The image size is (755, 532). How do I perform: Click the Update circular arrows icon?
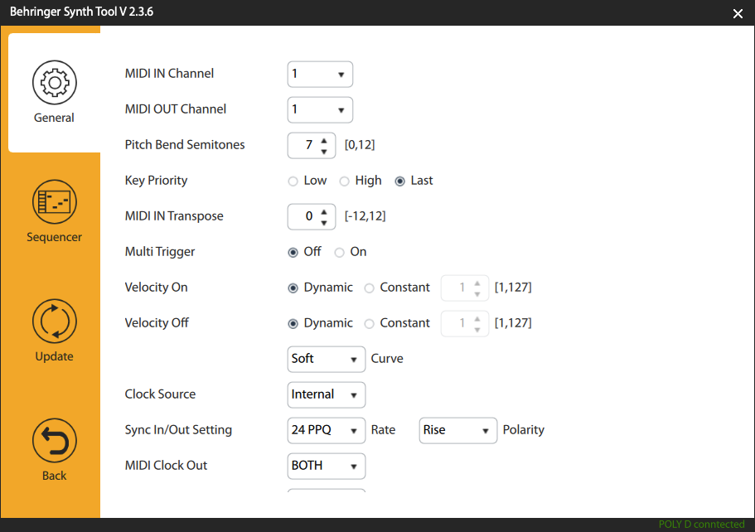click(55, 322)
